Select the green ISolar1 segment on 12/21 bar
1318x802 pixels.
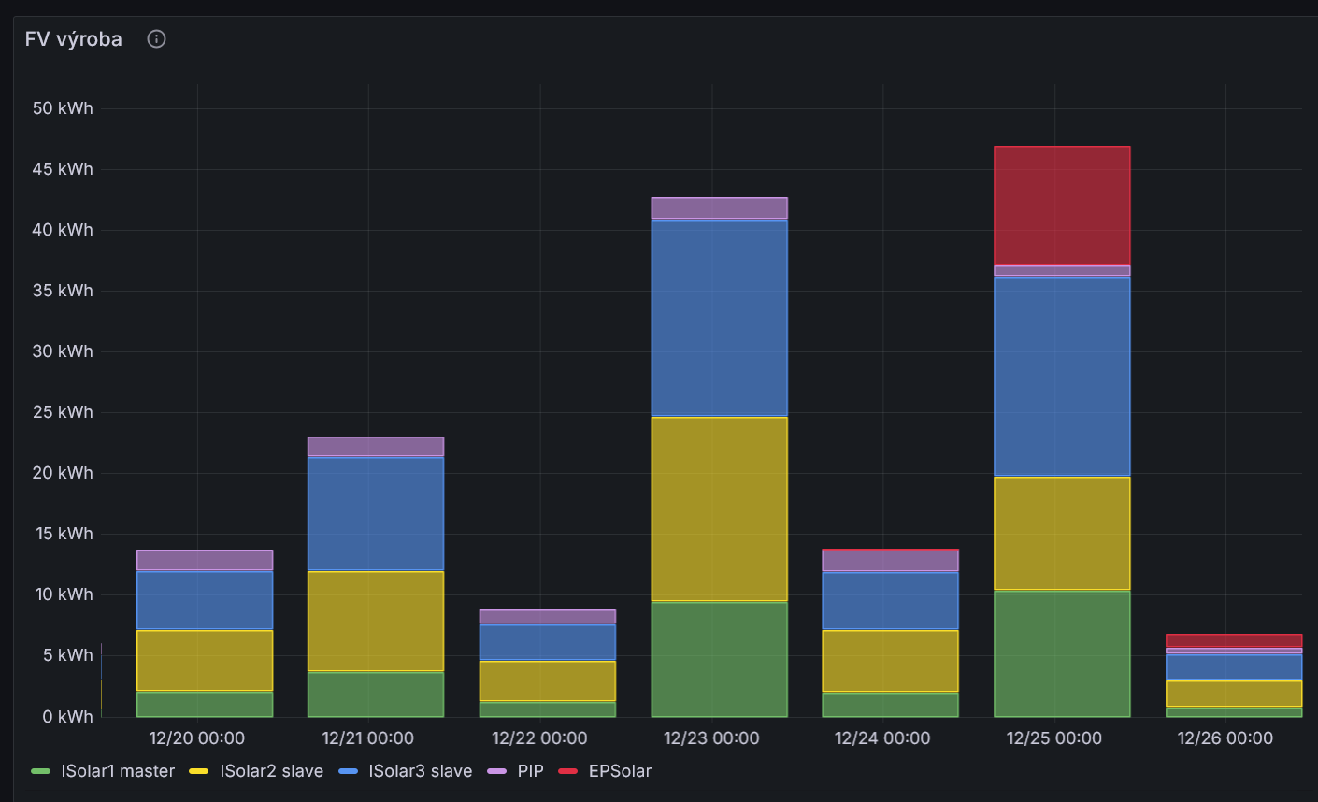tap(376, 695)
